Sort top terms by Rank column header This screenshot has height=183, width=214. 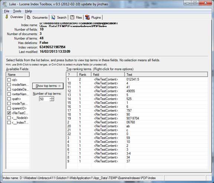coord(84,75)
